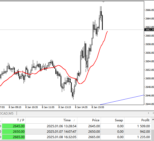Click the sort arrow beside Time header
154x141 pixels.
(x=74, y=120)
